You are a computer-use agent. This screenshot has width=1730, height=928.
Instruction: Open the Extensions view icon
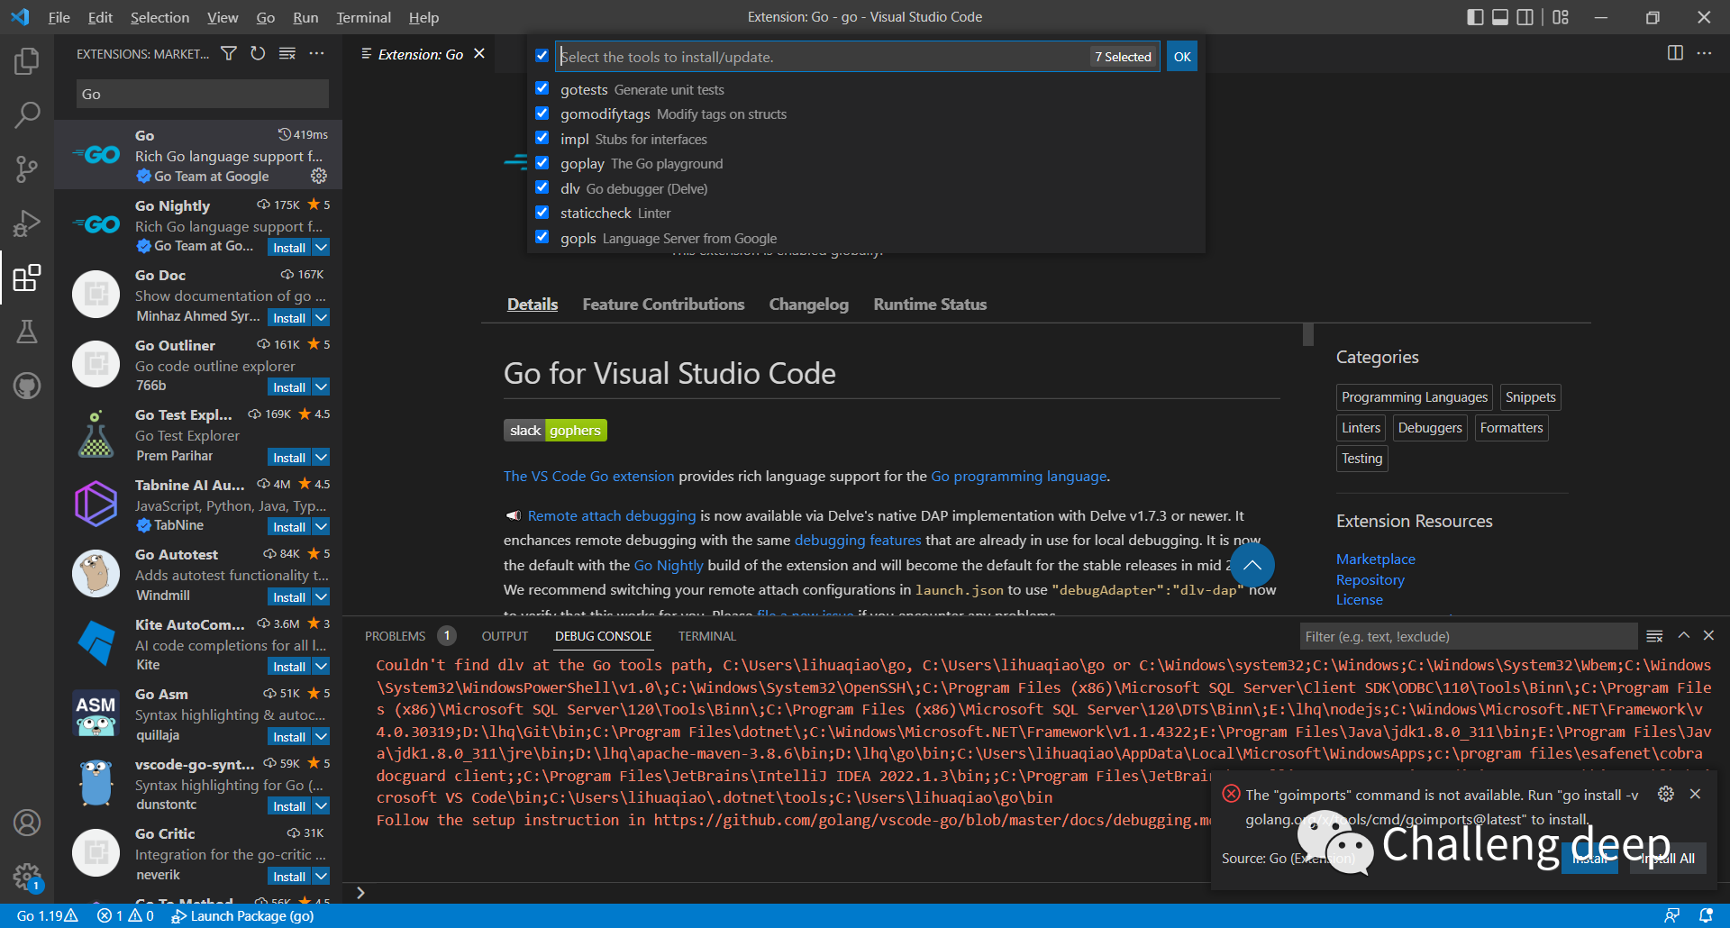tap(27, 277)
